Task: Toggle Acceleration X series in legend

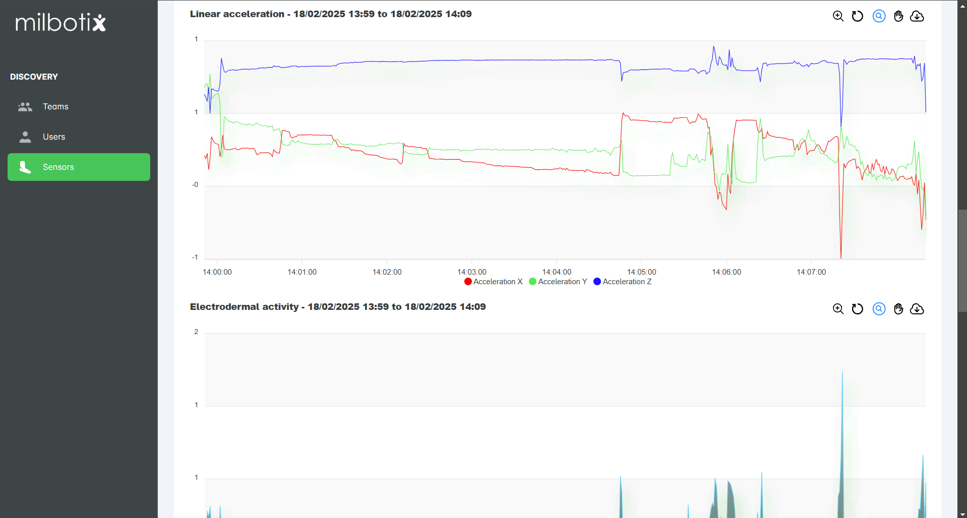Action: pyautogui.click(x=494, y=282)
